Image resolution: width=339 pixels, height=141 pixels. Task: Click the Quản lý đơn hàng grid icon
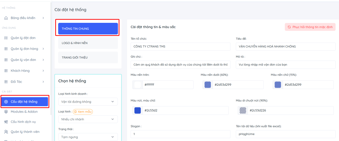pyautogui.click(x=6, y=49)
